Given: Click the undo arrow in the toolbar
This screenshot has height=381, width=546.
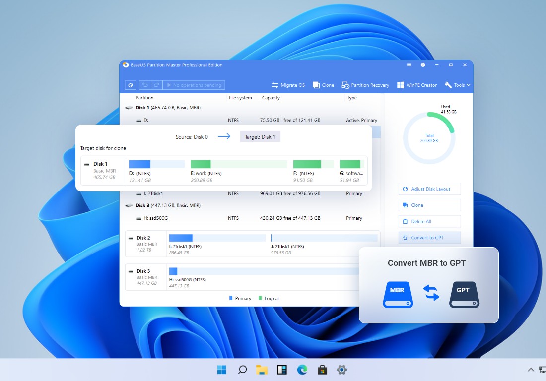Looking at the screenshot, I should point(145,85).
